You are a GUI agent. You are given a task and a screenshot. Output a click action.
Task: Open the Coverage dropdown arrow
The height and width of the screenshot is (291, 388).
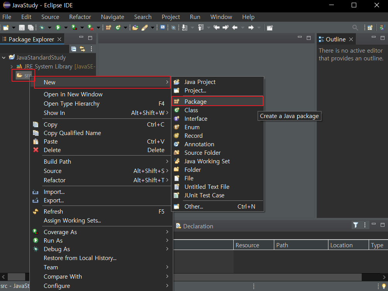coord(82,28)
